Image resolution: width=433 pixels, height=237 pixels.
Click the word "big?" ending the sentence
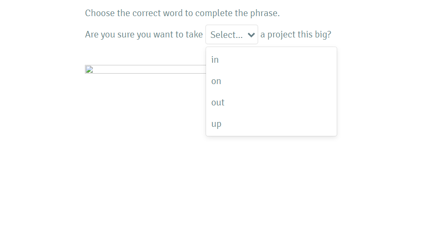[x=323, y=34]
